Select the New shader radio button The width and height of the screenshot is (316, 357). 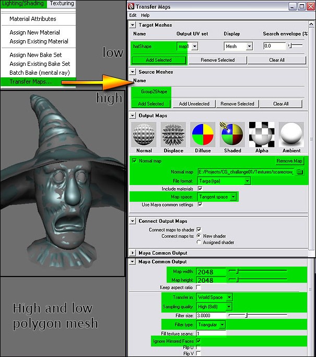pos(199,236)
